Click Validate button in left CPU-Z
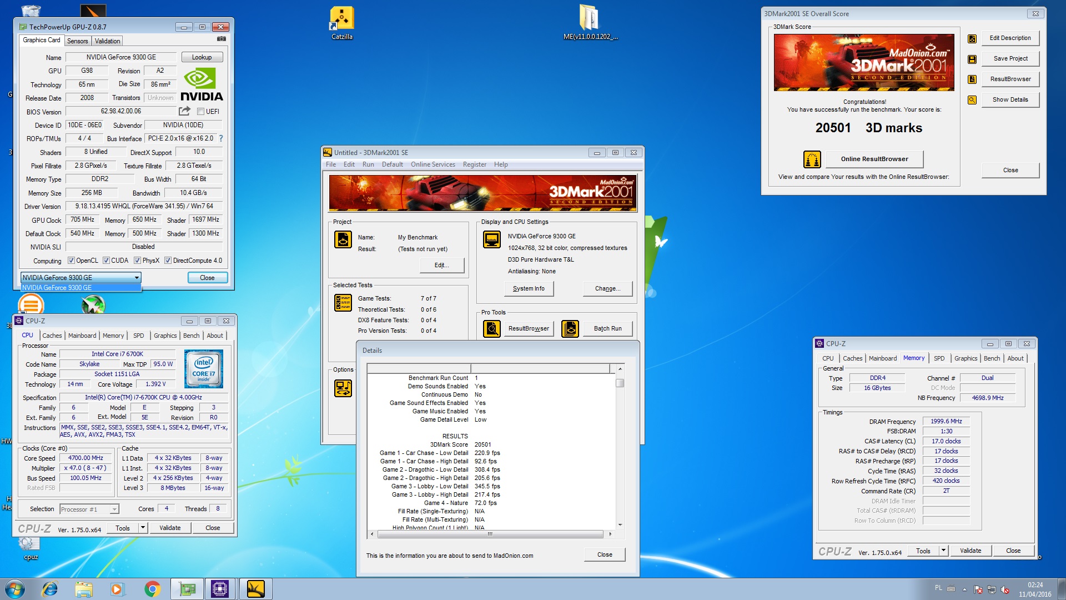The height and width of the screenshot is (600, 1066). point(170,528)
